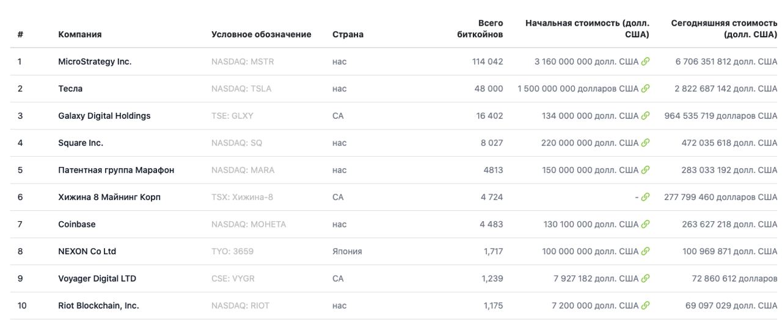The image size is (782, 320).
Task: Select the Страна column header
Action: click(x=348, y=35)
